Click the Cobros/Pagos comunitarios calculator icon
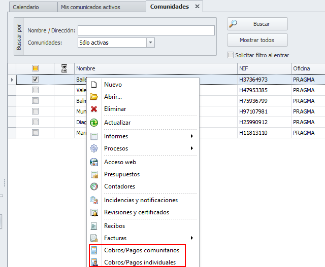Viewport: 325px width, 267px height. [x=94, y=250]
